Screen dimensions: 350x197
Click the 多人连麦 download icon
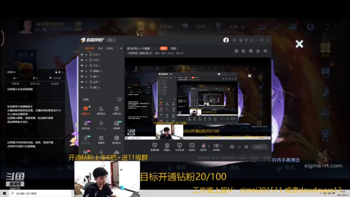pyautogui.click(x=101, y=125)
